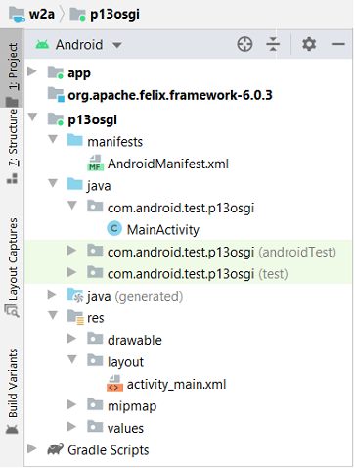Click the AndroidManifest.xml file icon
Screen dimensions: 355x468
click(95, 164)
